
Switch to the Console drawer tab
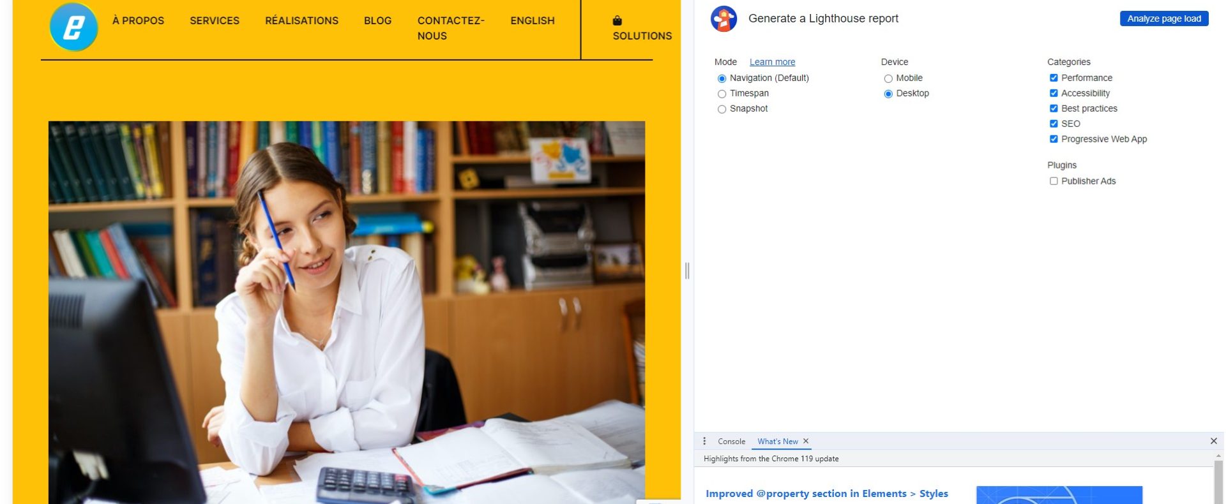[x=731, y=441]
